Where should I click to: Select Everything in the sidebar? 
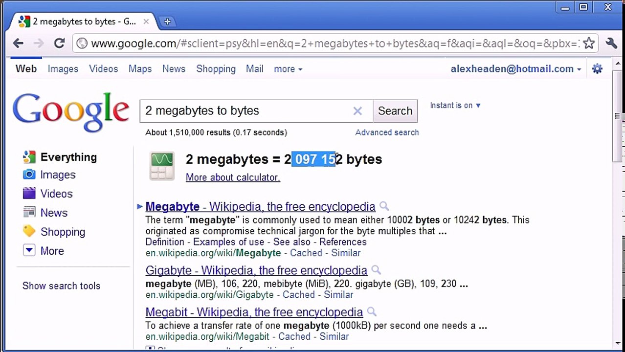pos(68,157)
